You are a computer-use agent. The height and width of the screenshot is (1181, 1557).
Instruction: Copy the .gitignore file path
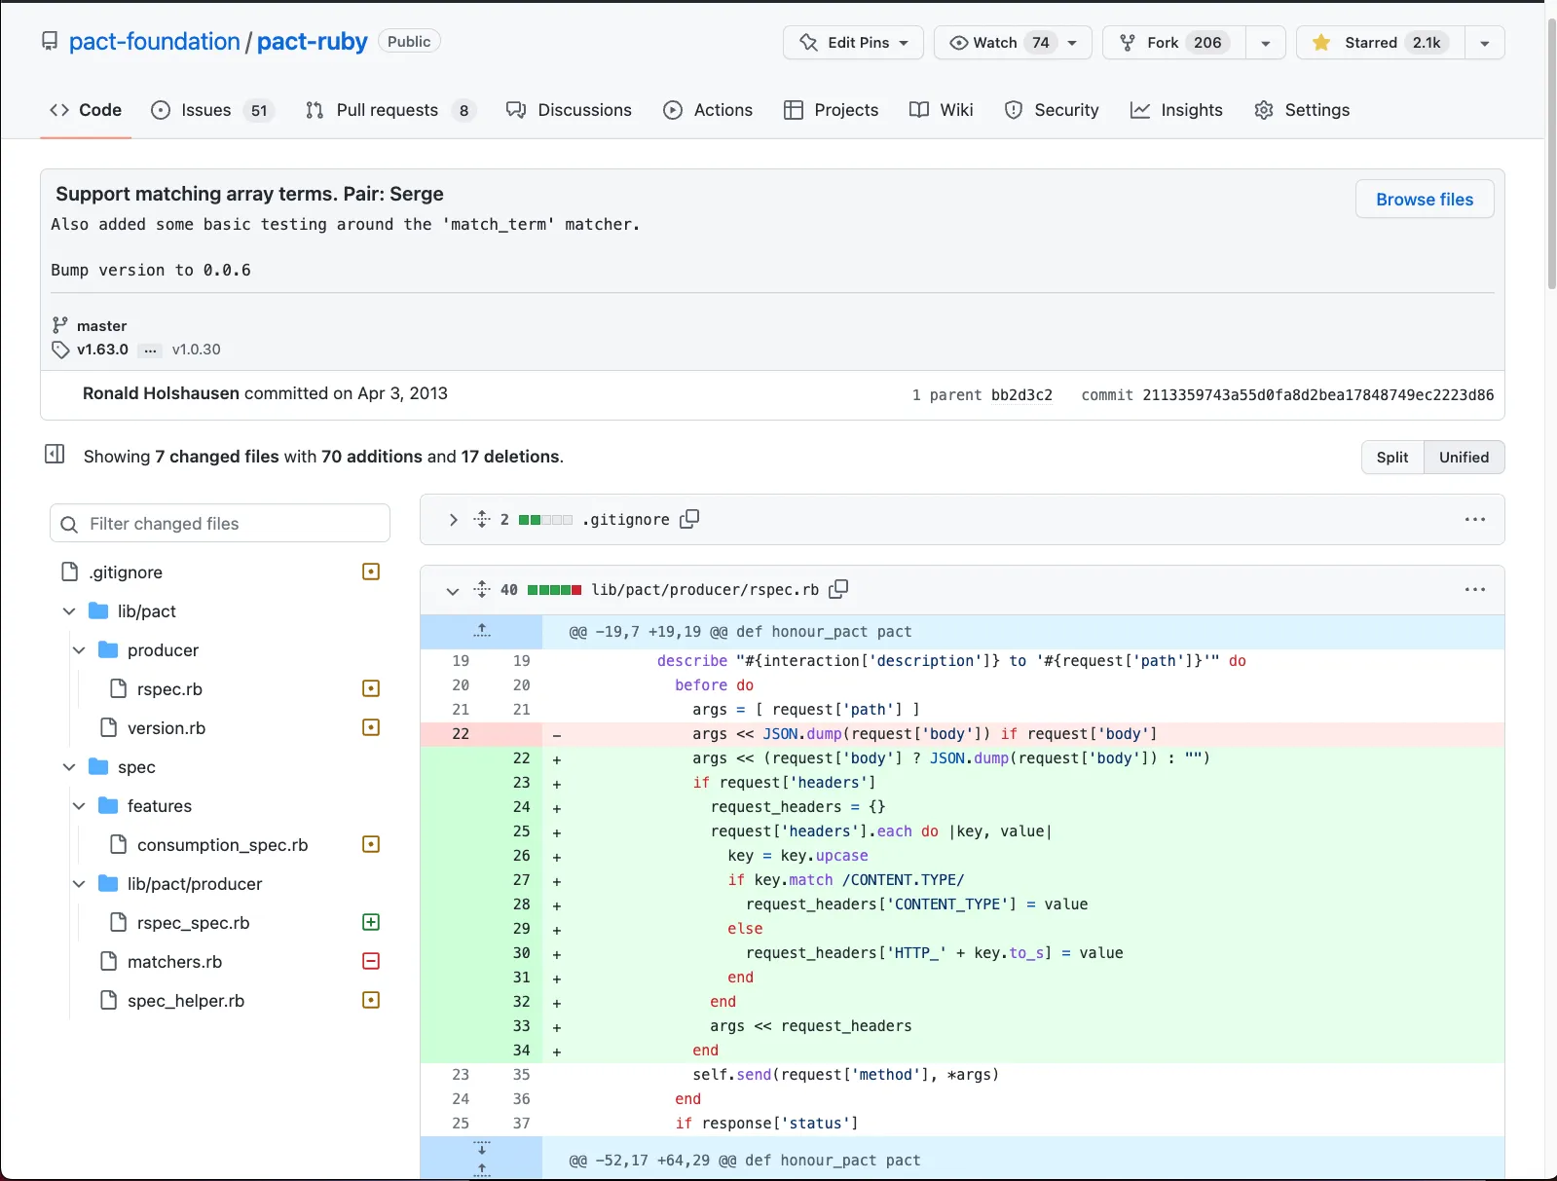[689, 519]
